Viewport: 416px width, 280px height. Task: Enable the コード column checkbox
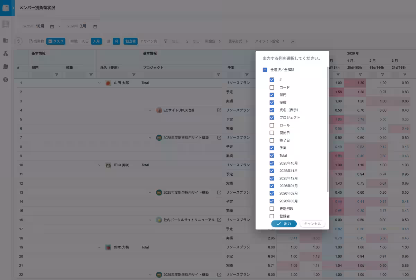(272, 87)
